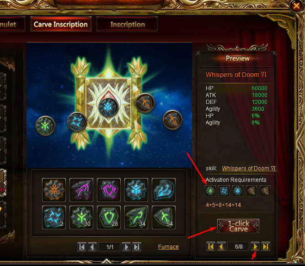
Task: Select the orange triskelion rune stone
Action: [x=54, y=190]
